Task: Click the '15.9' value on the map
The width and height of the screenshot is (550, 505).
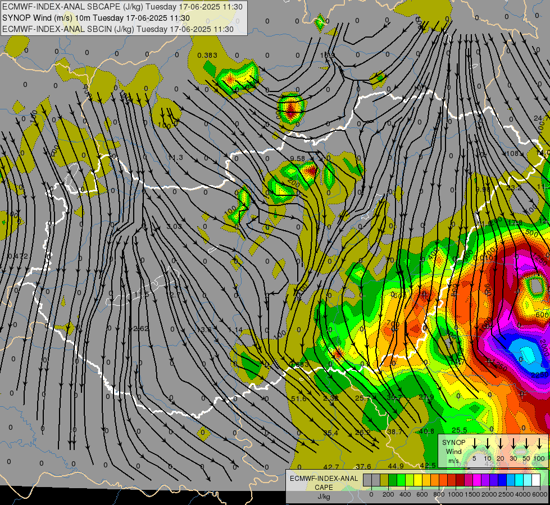Action: (327, 55)
